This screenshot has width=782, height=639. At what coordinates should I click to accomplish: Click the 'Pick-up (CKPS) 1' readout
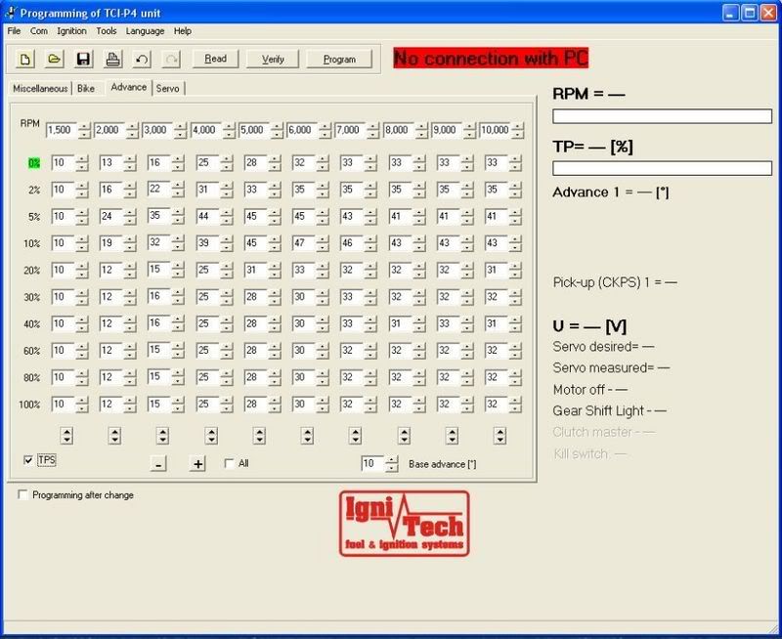click(x=615, y=282)
